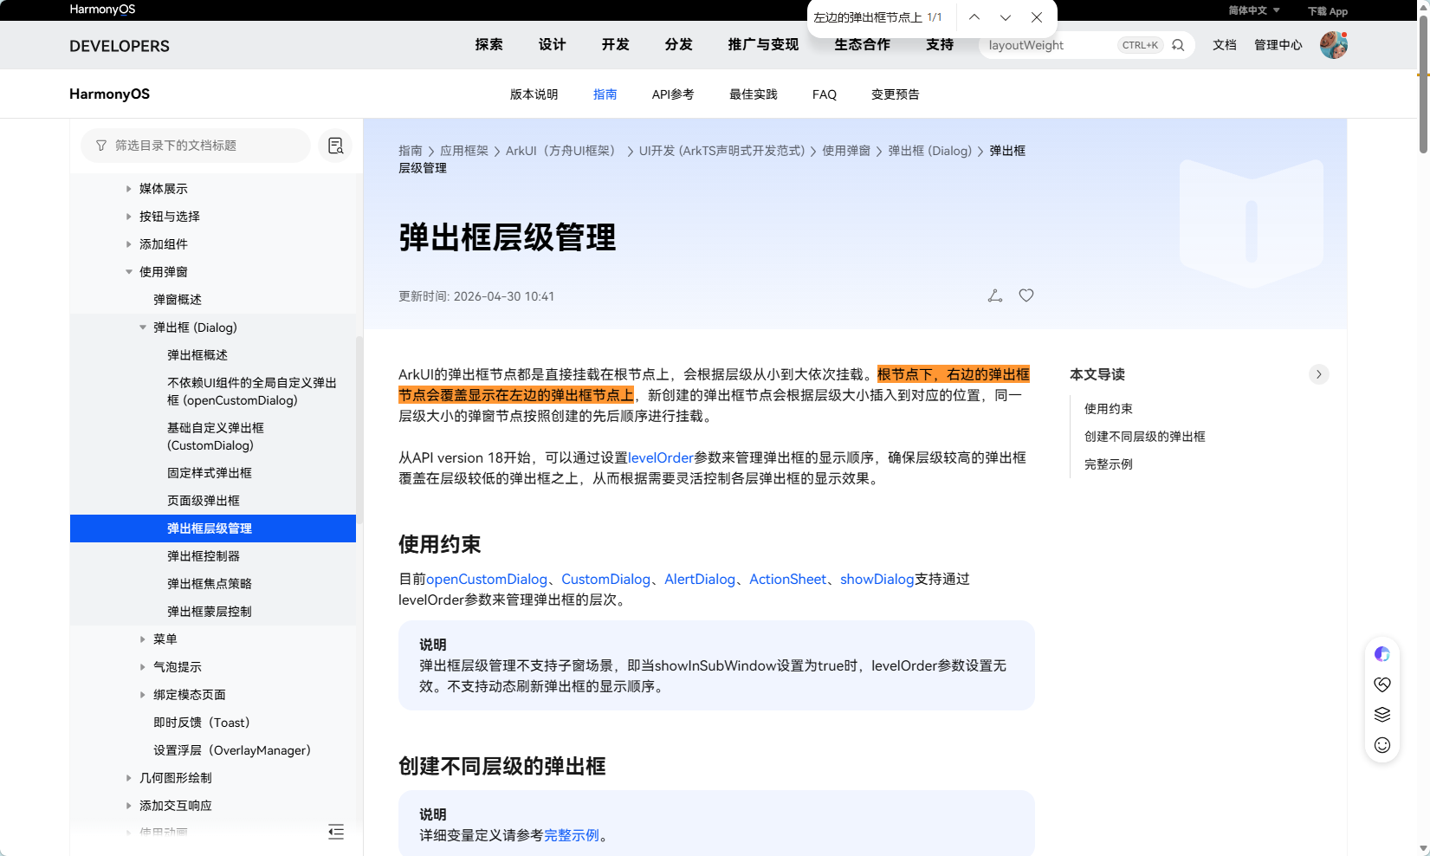Image resolution: width=1430 pixels, height=856 pixels.
Task: Switch to the FAQ tab
Action: [x=825, y=94]
